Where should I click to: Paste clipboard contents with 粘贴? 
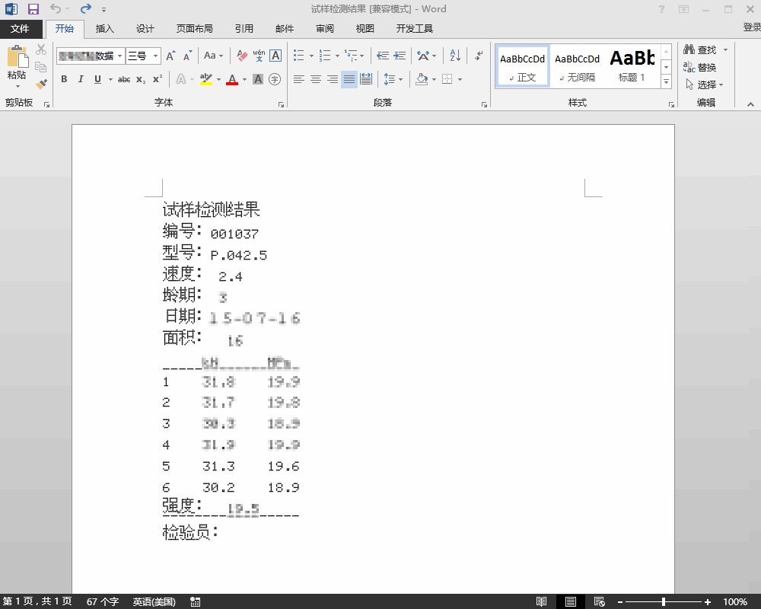coord(17,66)
